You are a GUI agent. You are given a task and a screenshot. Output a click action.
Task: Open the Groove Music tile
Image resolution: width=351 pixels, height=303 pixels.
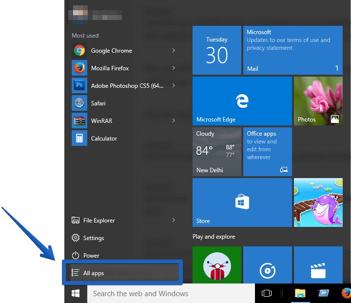pos(268,265)
